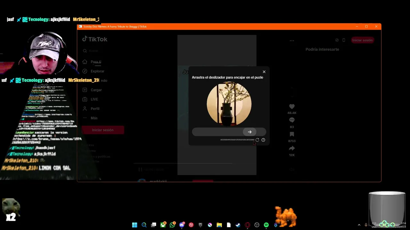Click the políticas footer link

pos(103,157)
